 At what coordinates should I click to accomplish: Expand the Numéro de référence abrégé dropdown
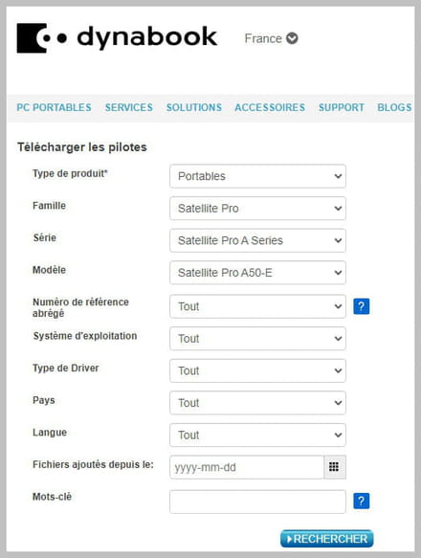tap(257, 306)
